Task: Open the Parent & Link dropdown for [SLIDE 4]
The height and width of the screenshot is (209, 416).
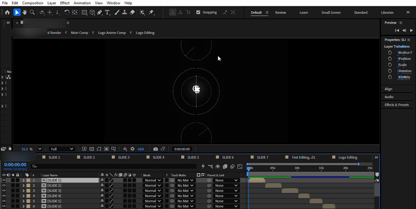Action: [226, 196]
